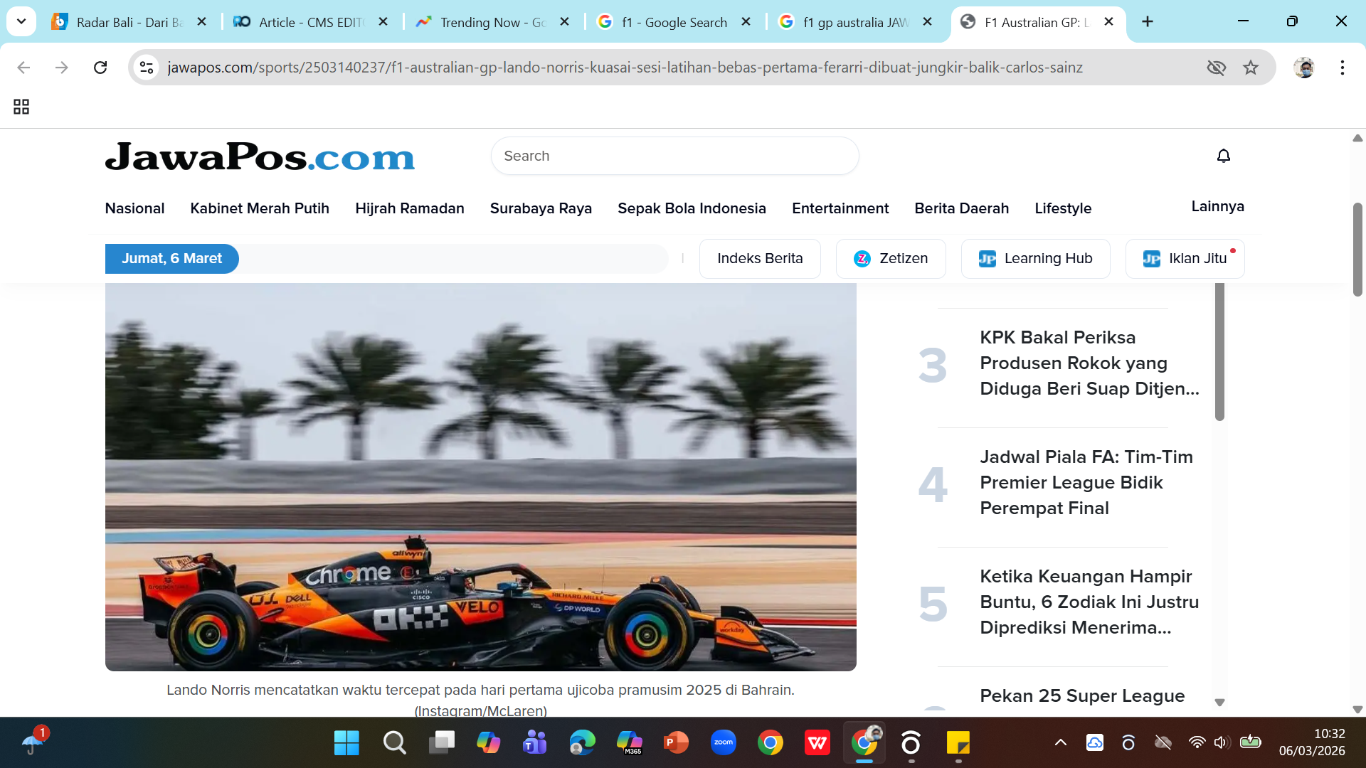
Task: Bookmark this page with the star icon
Action: click(x=1251, y=68)
